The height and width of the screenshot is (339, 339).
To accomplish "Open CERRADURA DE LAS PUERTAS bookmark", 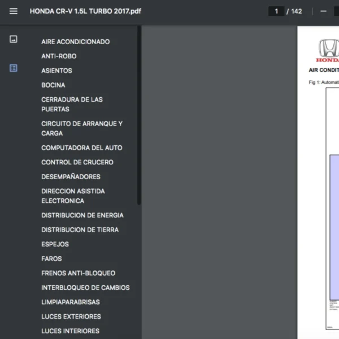I will coord(72,104).
